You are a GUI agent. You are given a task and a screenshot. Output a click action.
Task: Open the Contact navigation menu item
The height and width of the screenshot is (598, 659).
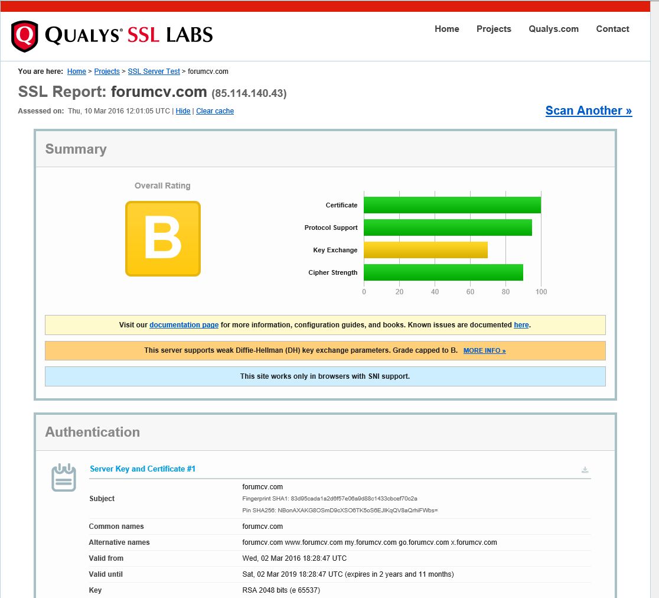[x=612, y=29]
